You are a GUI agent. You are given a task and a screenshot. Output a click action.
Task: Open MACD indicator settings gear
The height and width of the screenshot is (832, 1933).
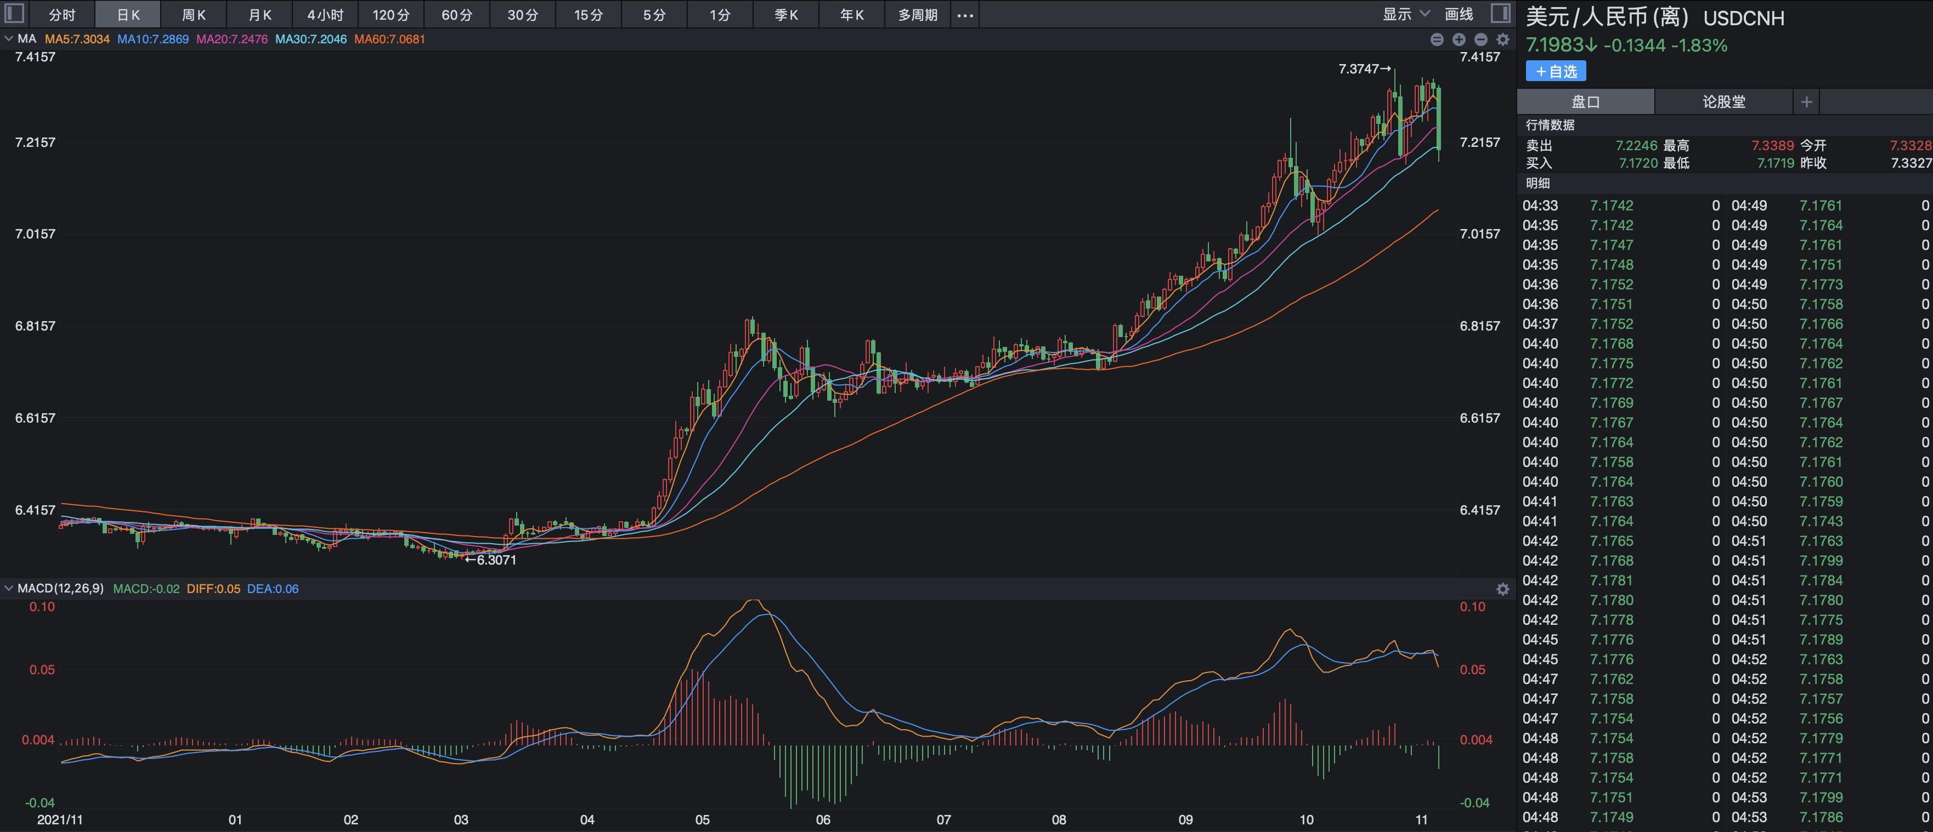coord(1502,589)
